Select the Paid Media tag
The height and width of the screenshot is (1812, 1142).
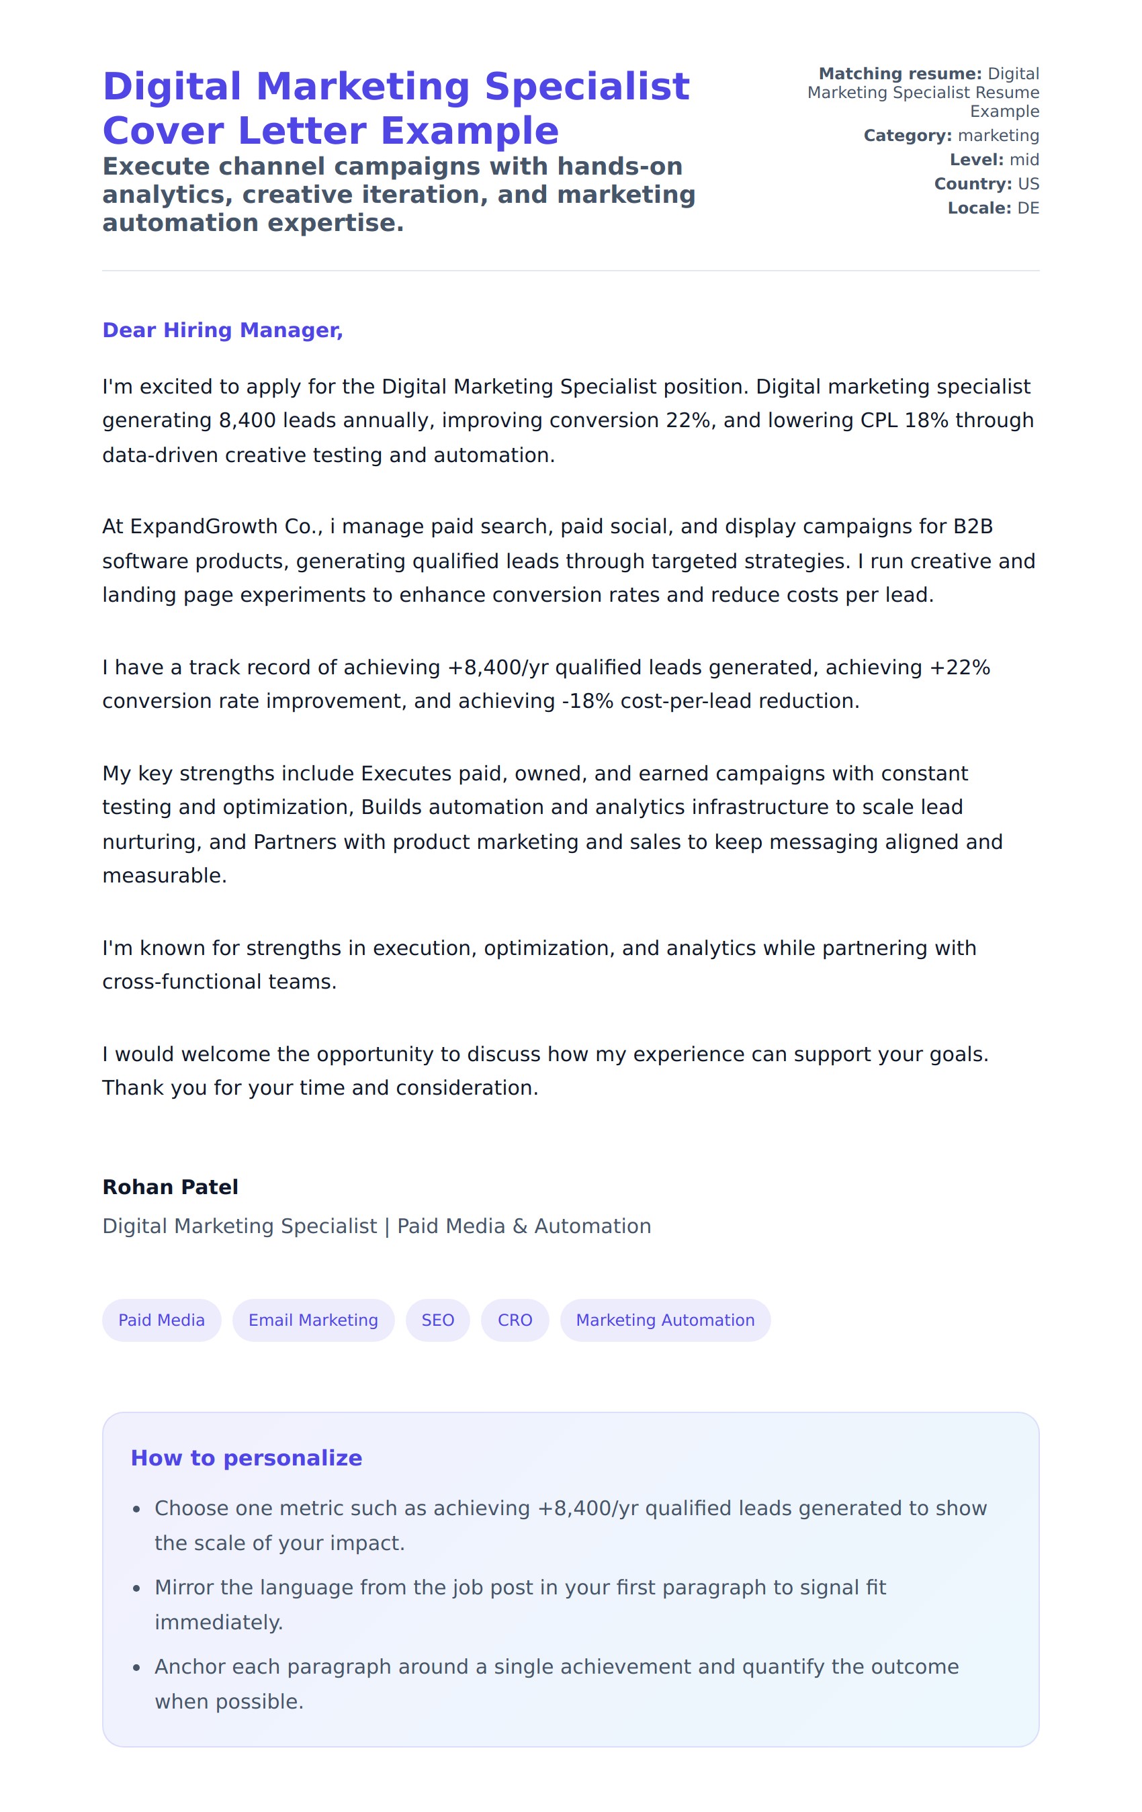click(x=161, y=1320)
